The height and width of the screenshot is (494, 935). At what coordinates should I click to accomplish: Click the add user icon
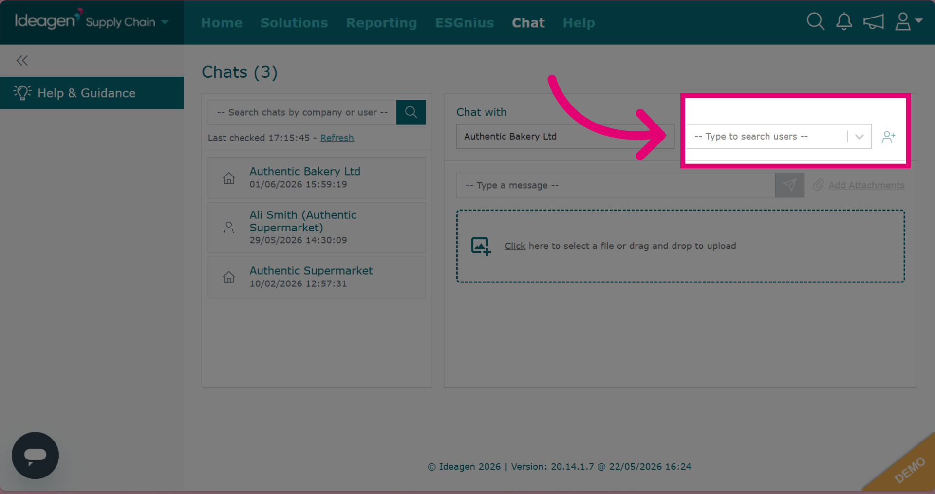[888, 137]
